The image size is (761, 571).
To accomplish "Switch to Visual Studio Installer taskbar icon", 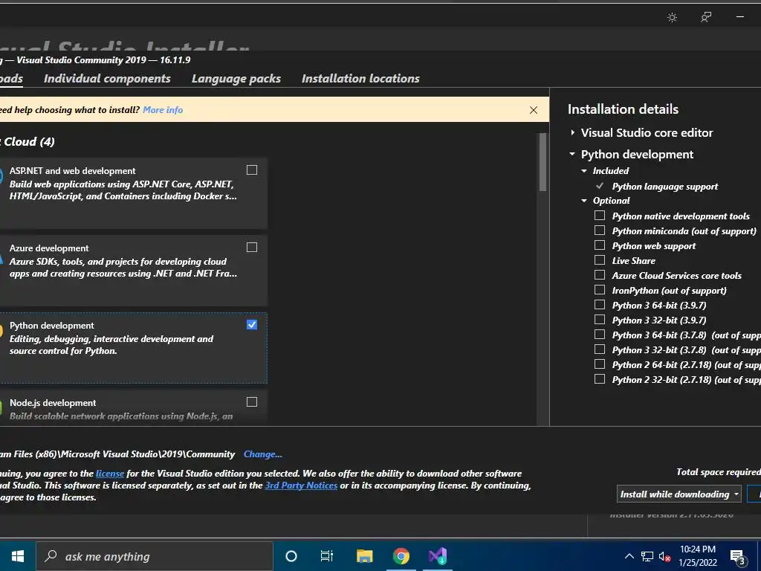I will pyautogui.click(x=438, y=556).
